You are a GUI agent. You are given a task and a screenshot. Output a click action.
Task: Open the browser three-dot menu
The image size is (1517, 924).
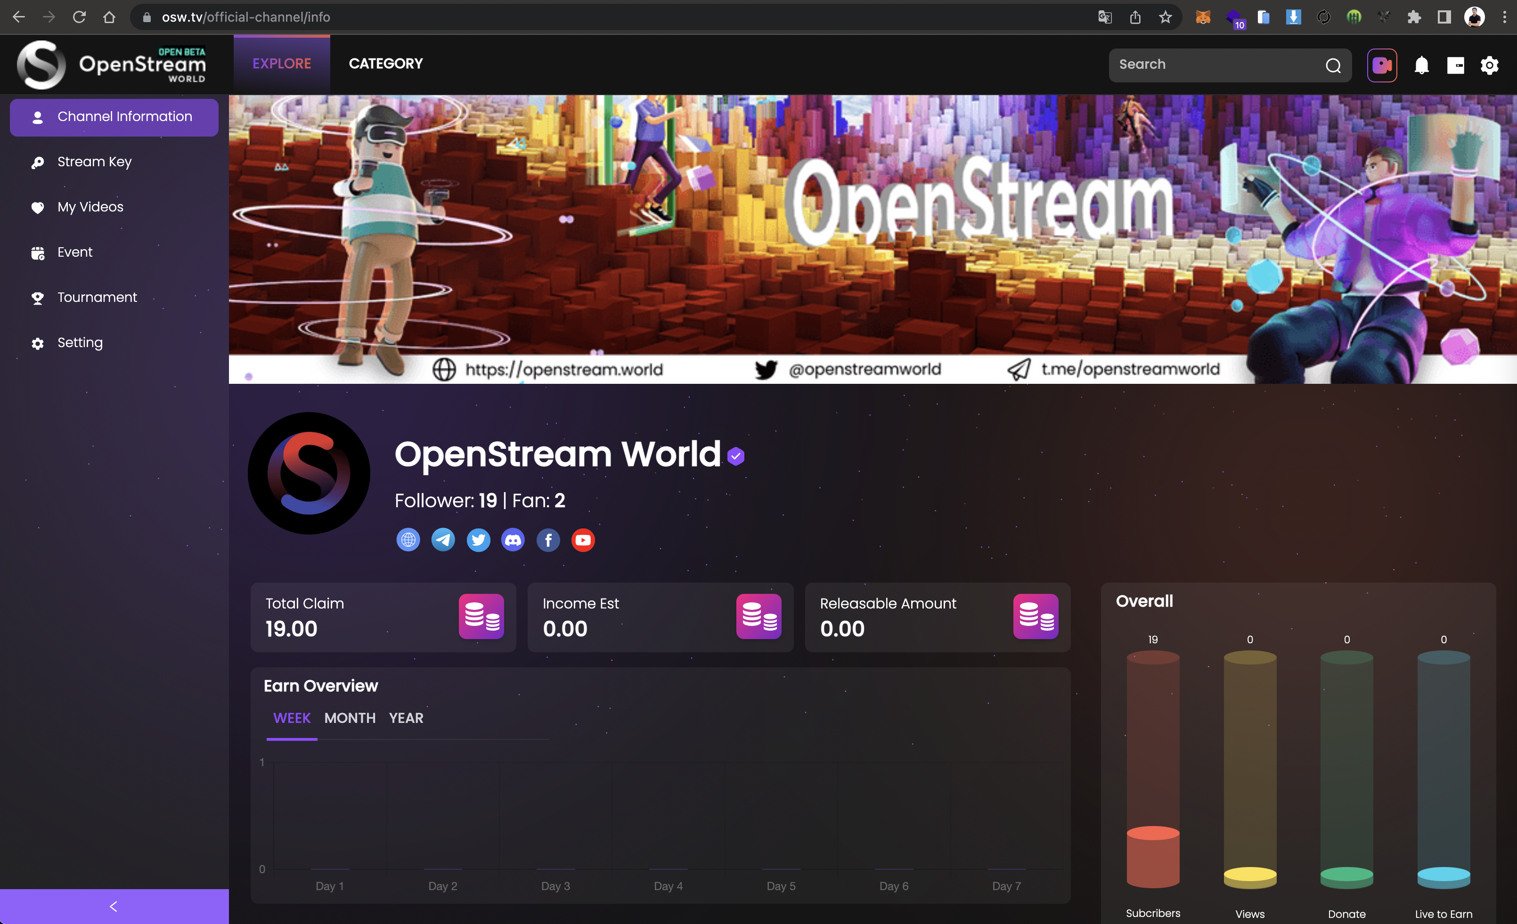1504,17
